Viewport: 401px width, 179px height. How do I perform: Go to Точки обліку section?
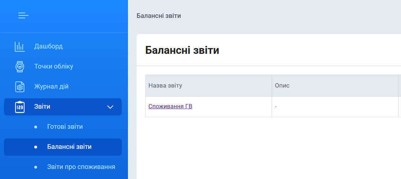tap(54, 66)
